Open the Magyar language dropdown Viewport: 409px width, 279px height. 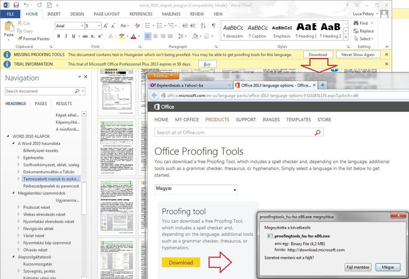tap(196, 190)
